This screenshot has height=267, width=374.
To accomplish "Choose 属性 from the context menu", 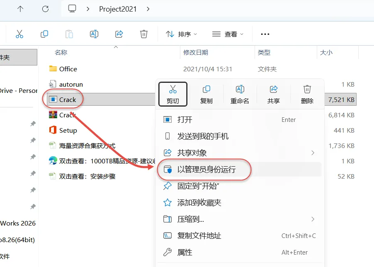I will 240,252.
